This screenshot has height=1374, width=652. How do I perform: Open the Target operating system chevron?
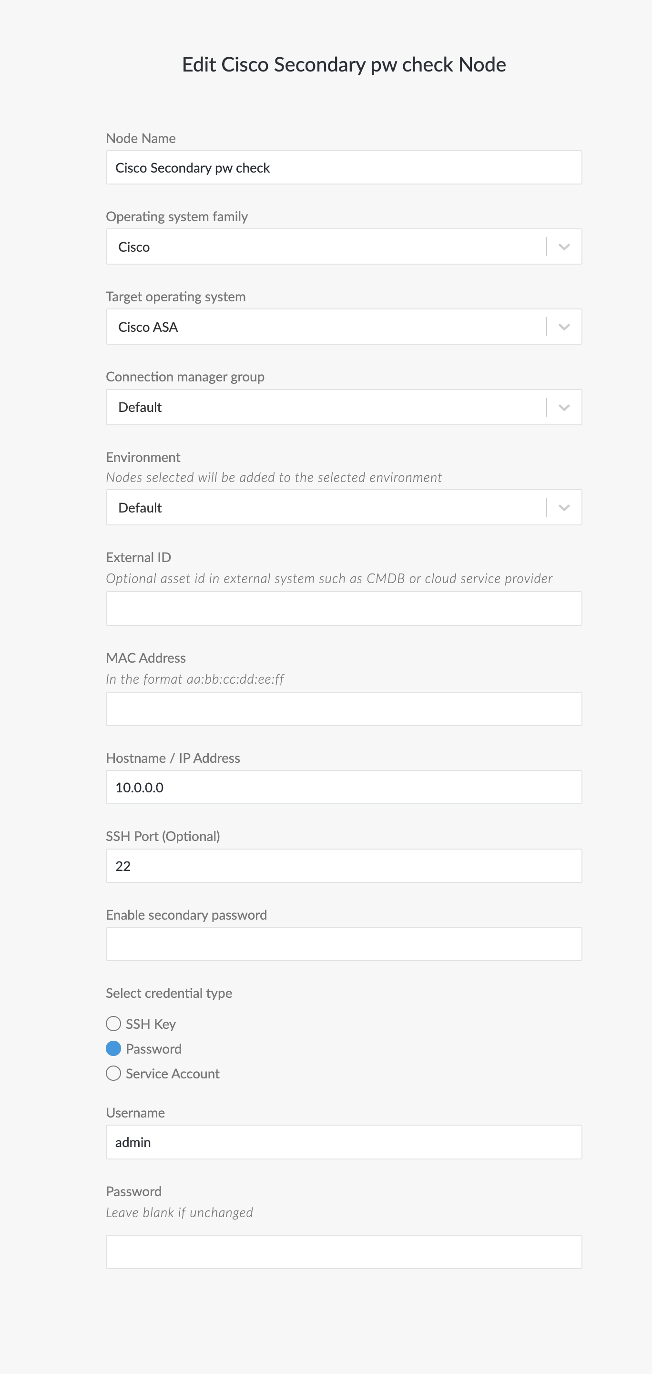click(564, 327)
